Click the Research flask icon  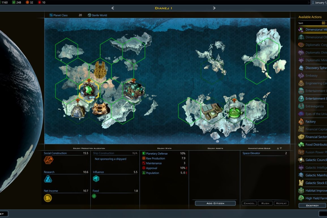48,179
